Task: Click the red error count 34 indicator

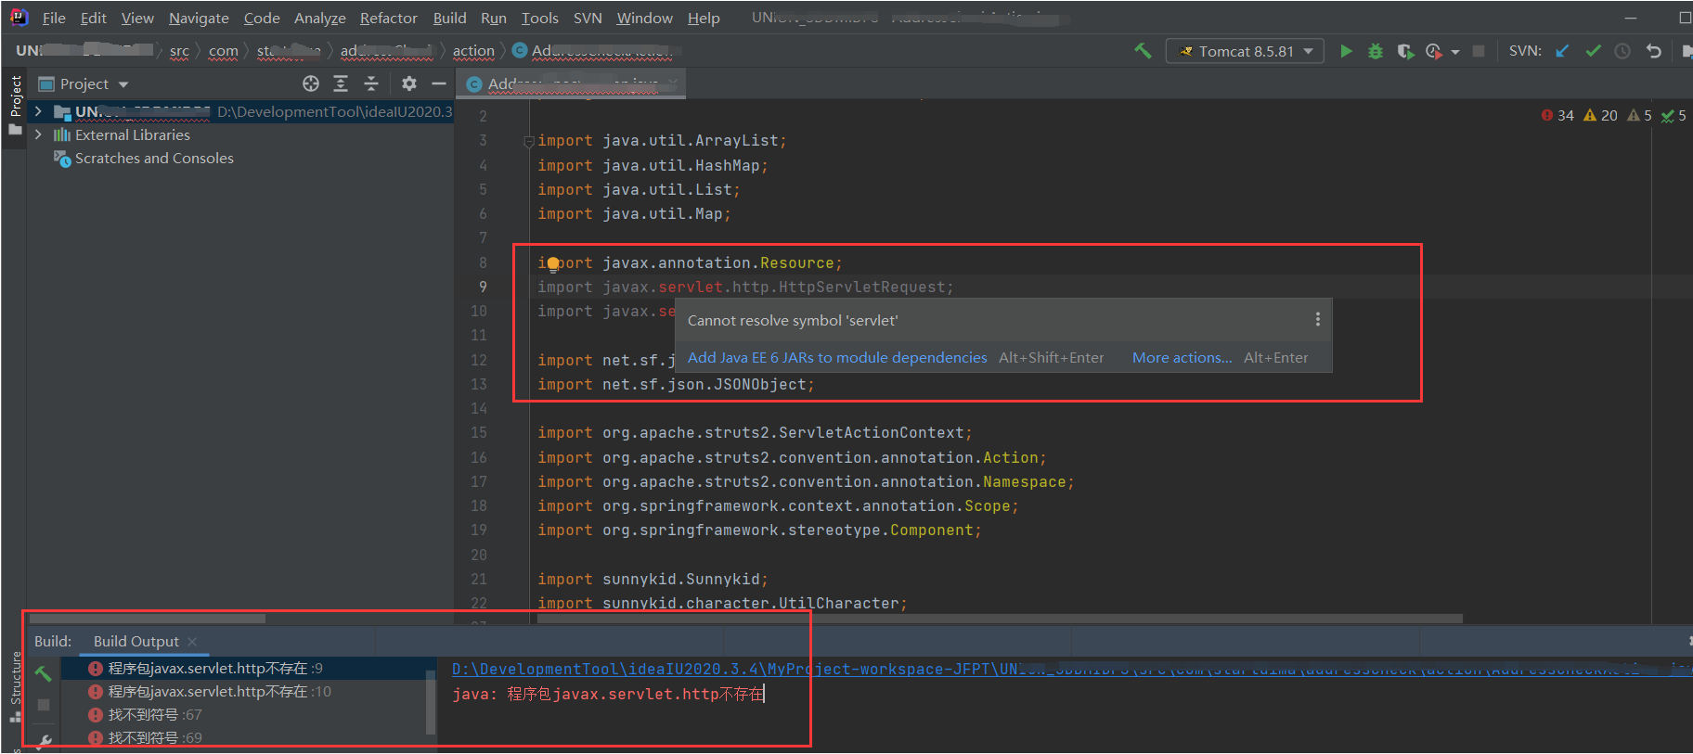Action: tap(1557, 115)
